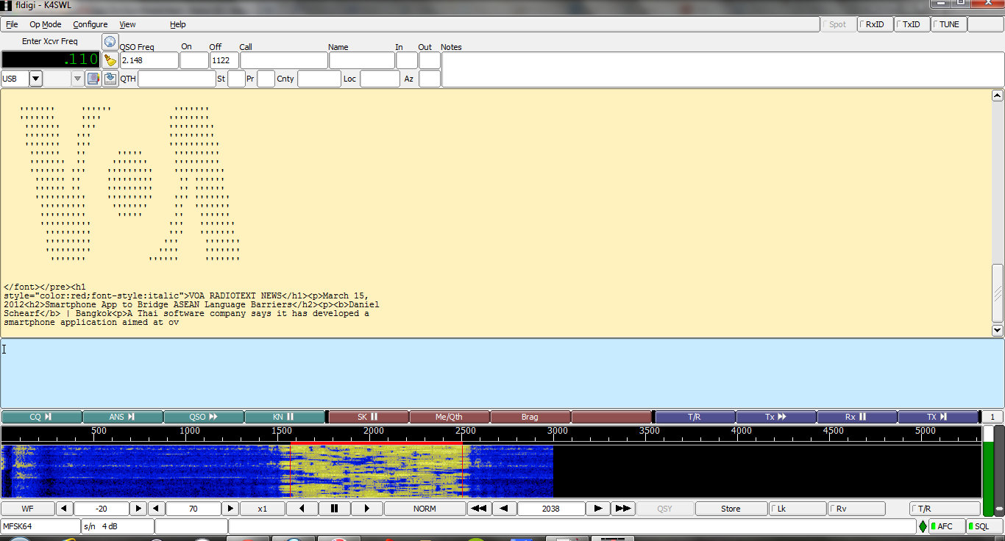Adjust the green squelch level slider
This screenshot has height=541, width=1005.
coord(988,470)
